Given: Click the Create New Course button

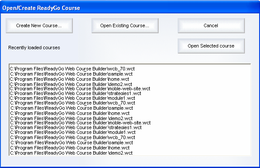Looking at the screenshot, I should click(x=39, y=25).
